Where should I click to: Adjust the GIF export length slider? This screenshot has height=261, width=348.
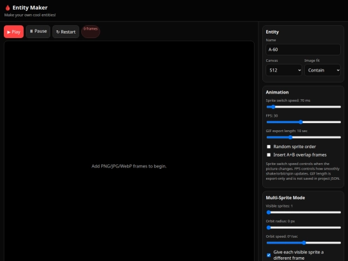click(x=304, y=137)
